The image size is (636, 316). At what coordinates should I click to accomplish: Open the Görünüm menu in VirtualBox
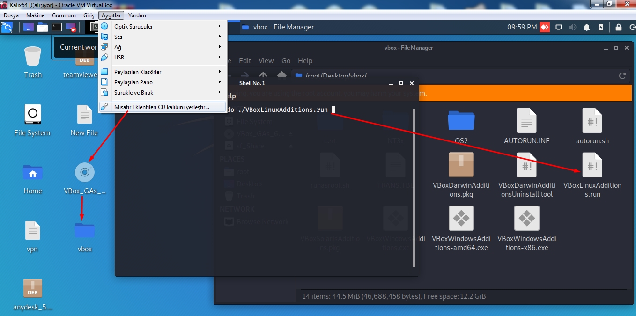click(x=64, y=15)
